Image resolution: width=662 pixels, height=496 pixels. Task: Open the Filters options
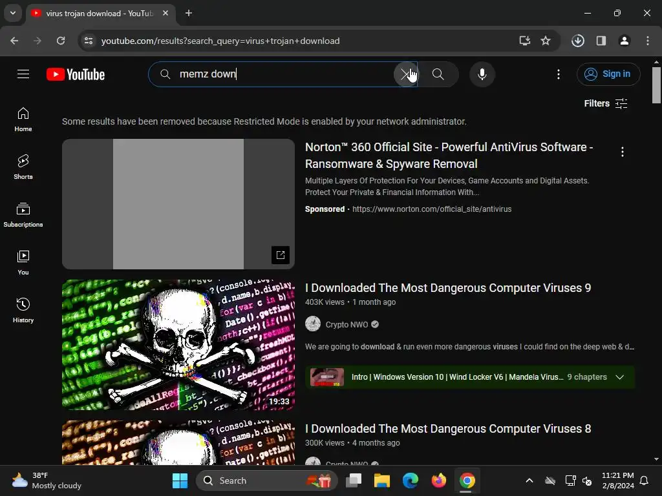tap(605, 103)
